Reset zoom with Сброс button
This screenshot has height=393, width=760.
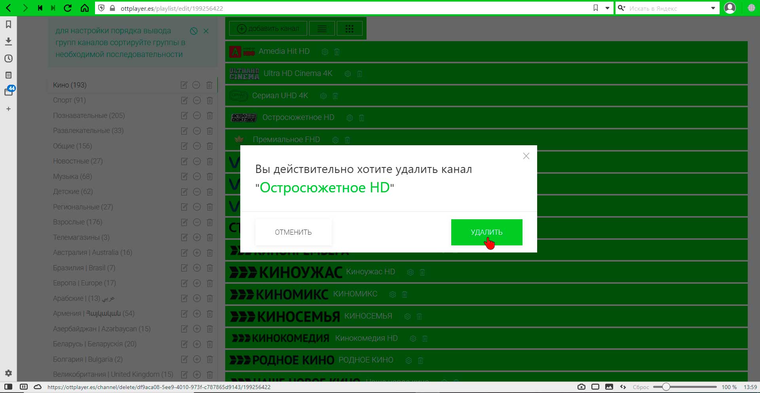[641, 387]
